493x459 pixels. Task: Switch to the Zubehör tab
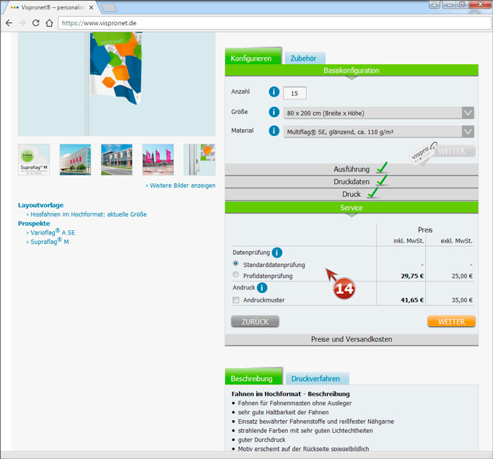(305, 58)
